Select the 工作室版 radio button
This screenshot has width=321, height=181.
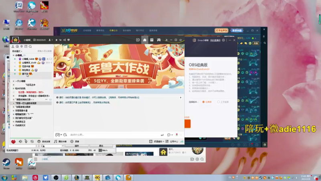[218, 102]
